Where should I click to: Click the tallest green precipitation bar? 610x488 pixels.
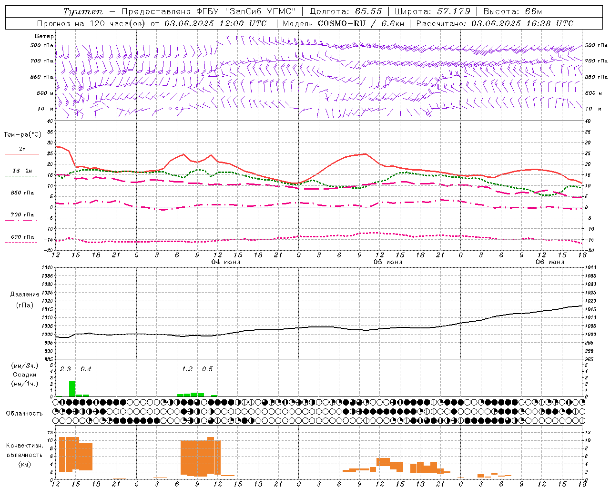[x=72, y=389]
